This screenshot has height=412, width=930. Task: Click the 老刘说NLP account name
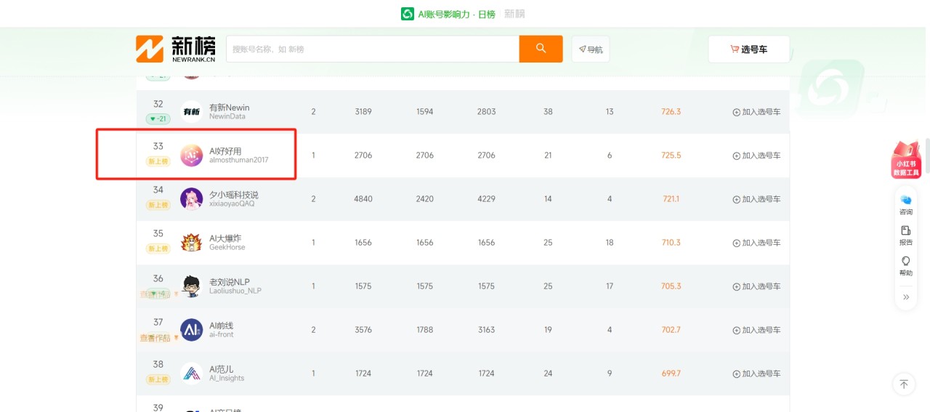coord(230,282)
